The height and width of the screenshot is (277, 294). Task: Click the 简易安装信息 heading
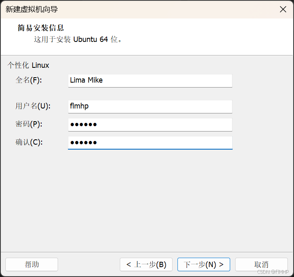[x=41, y=28]
